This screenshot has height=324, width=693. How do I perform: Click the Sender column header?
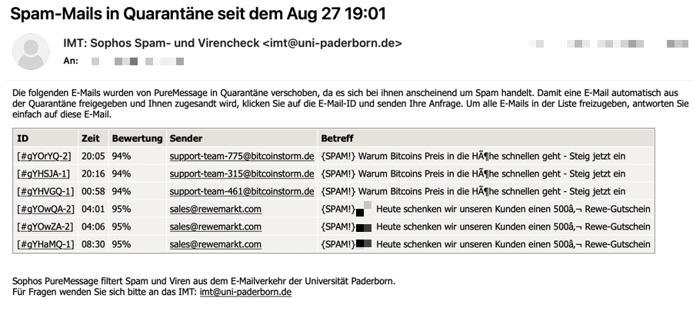coord(186,138)
